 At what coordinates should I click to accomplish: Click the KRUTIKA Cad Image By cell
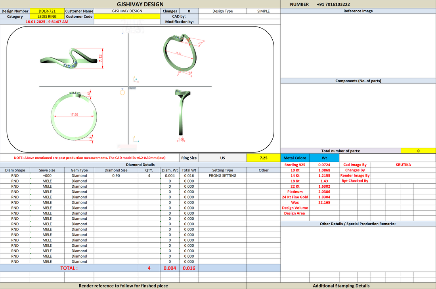pos(403,165)
